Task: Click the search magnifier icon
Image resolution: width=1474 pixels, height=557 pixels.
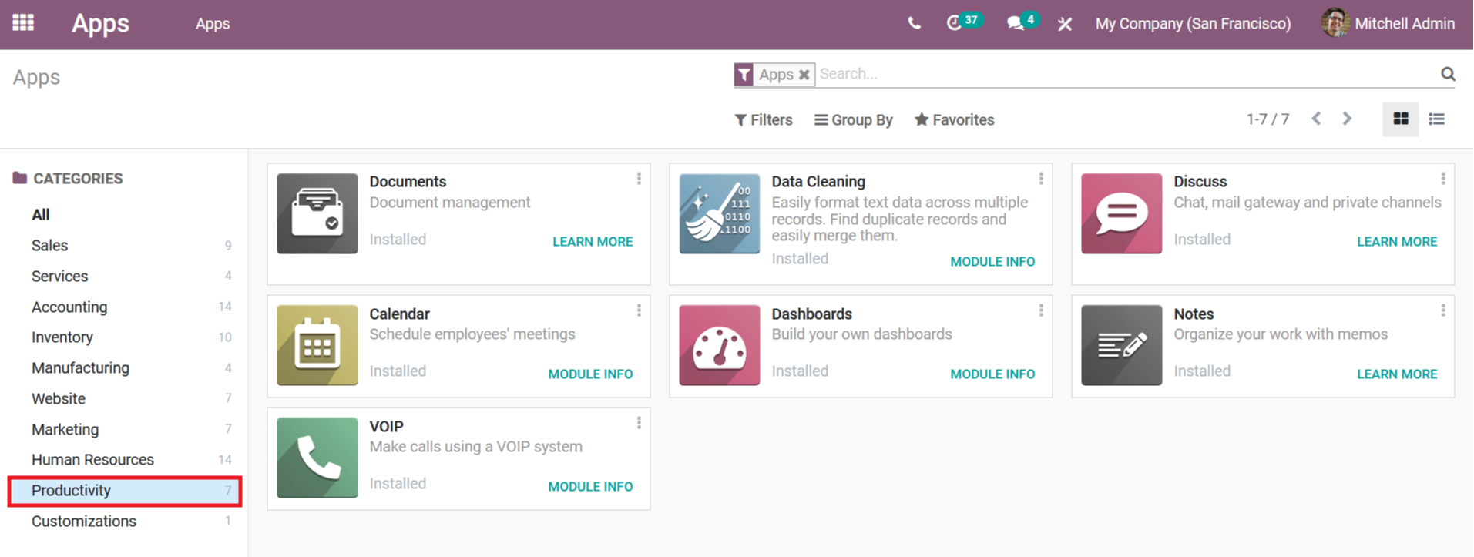Action: pos(1448,74)
